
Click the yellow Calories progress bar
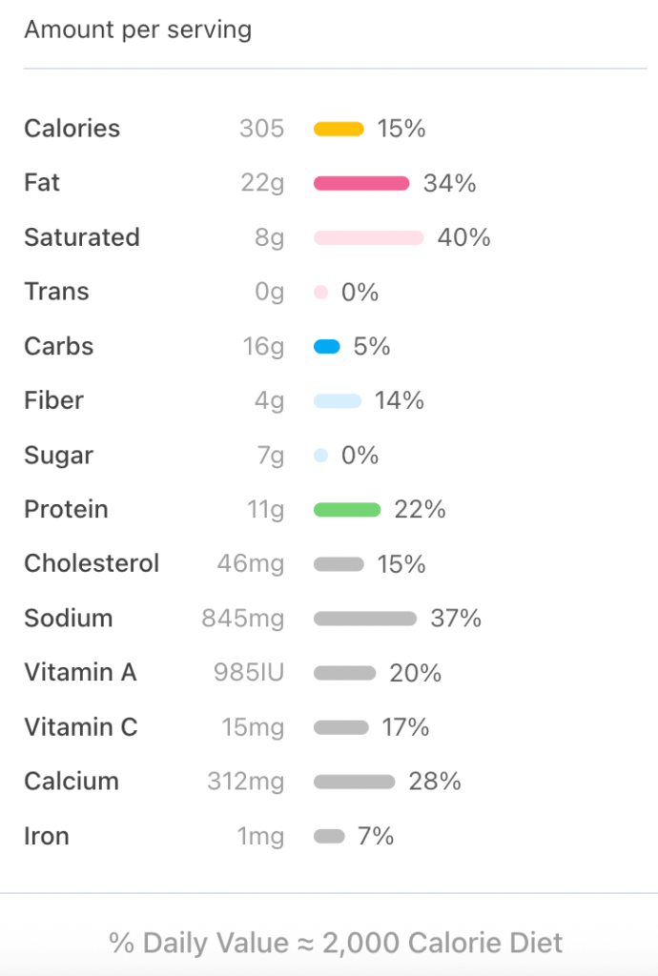(339, 129)
